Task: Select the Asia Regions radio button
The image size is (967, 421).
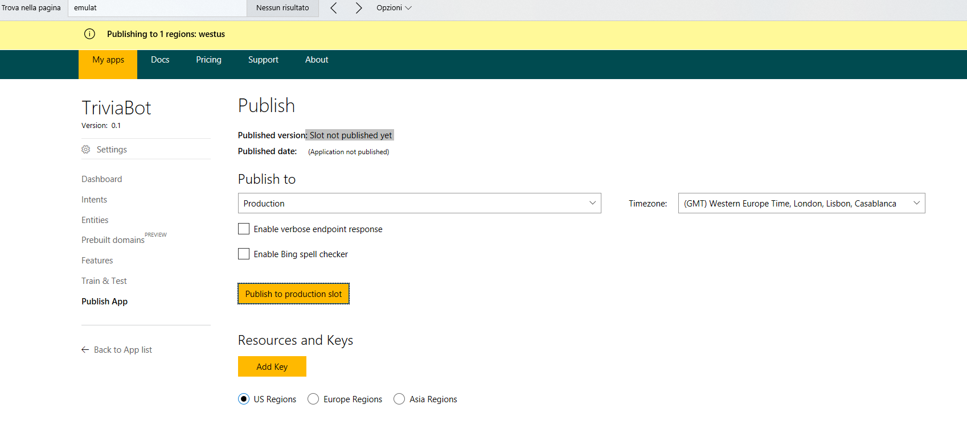Action: (x=399, y=399)
